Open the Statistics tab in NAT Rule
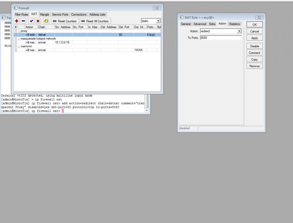 [234, 24]
